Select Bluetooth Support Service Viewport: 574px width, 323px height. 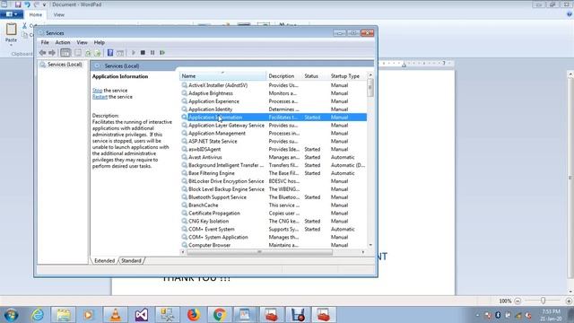coord(274,197)
